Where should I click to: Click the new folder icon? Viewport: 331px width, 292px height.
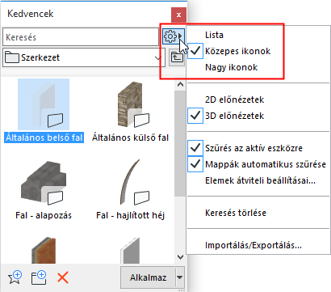click(x=39, y=277)
